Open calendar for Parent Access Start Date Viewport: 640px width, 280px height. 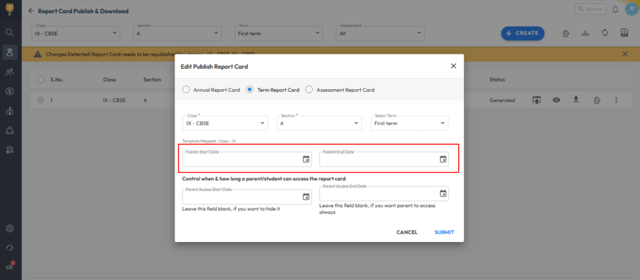pos(306,196)
